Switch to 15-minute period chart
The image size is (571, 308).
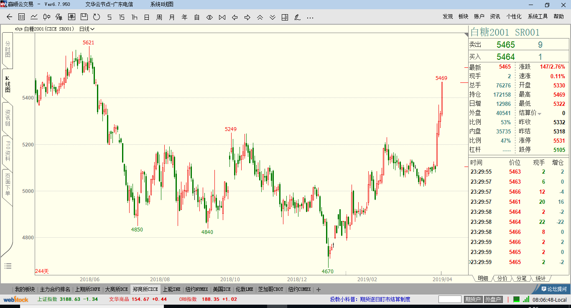pos(122,17)
